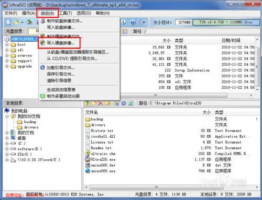
Task: Select XIA(G:) drive in local tree
Action: pyautogui.click(x=25, y=154)
